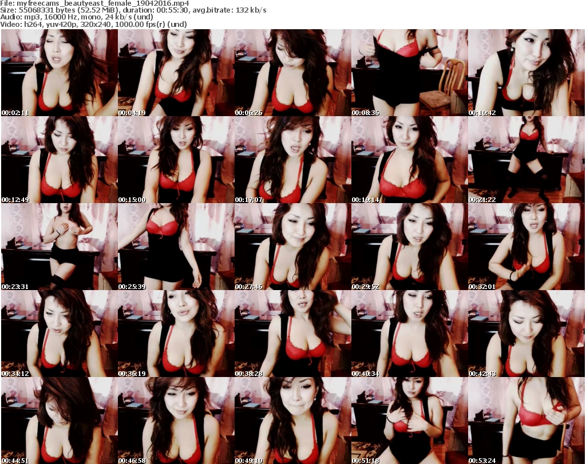Click the 'Video: h264, yuv420p' line
This screenshot has width=586, height=464.
(93, 24)
